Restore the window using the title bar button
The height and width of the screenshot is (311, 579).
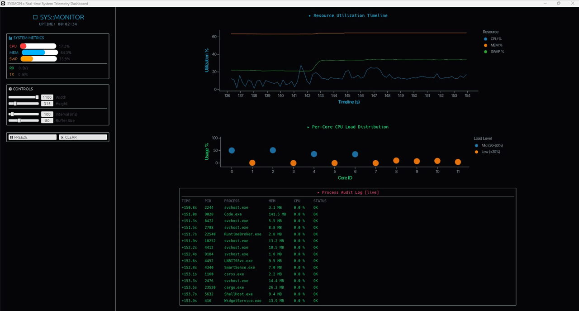pyautogui.click(x=559, y=3)
